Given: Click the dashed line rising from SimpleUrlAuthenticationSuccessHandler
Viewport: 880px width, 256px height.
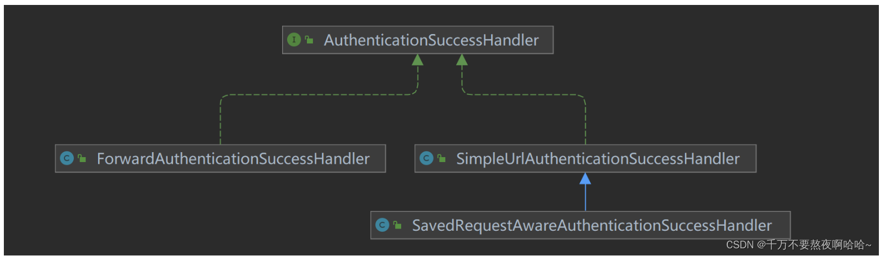Looking at the screenshot, I should click(x=585, y=121).
